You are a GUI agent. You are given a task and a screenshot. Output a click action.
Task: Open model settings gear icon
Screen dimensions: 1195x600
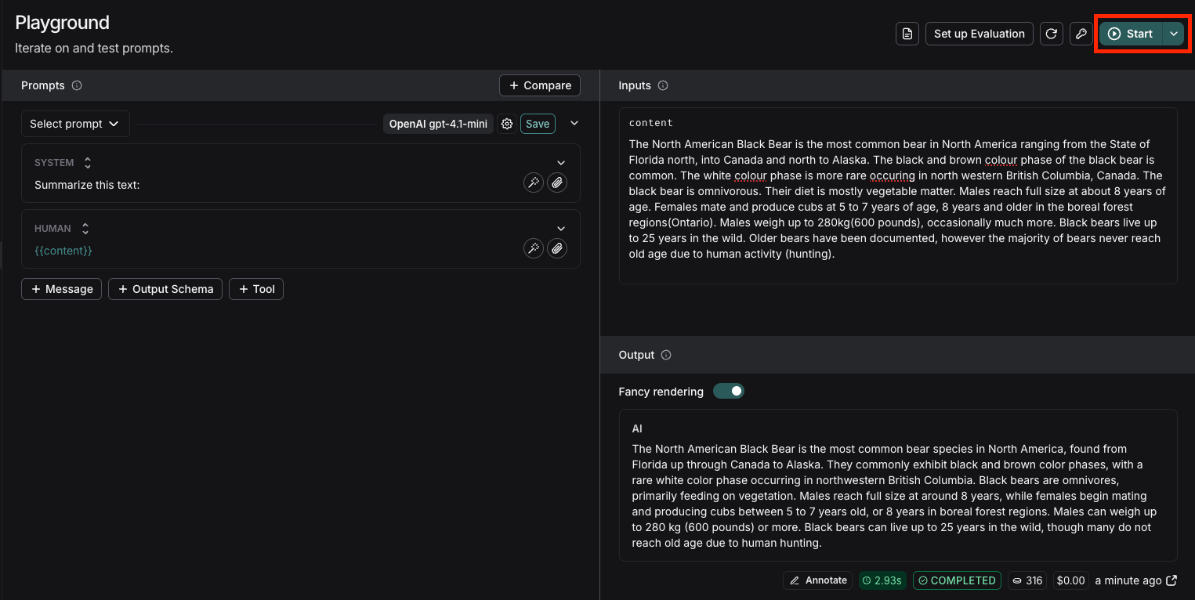pyautogui.click(x=507, y=124)
